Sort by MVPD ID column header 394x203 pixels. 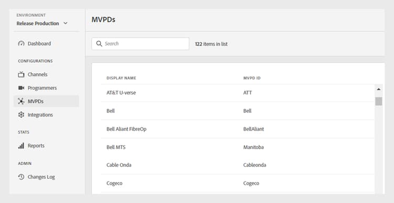pos(252,78)
